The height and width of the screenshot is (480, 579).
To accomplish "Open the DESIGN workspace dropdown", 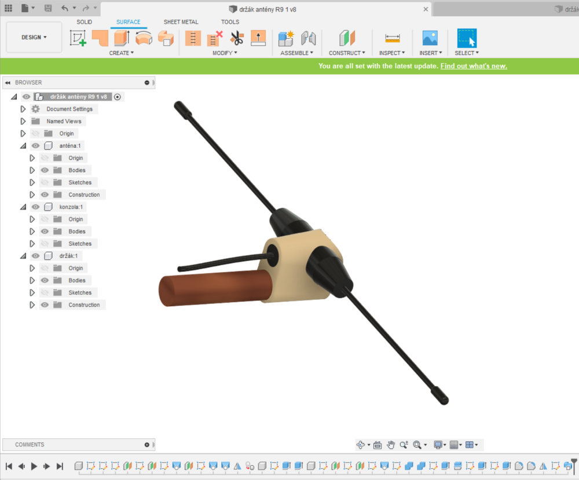I will coord(34,38).
